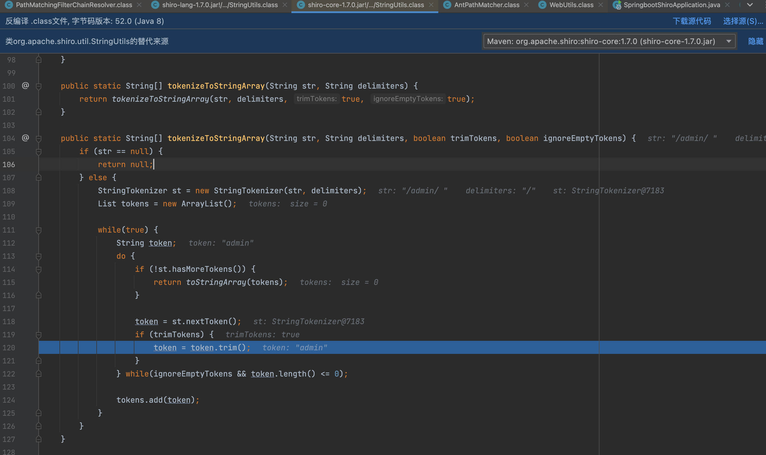Viewport: 766px width, 455px height.
Task: Switch to PathMatchingFilterChainResolver.class tab
Action: (73, 5)
